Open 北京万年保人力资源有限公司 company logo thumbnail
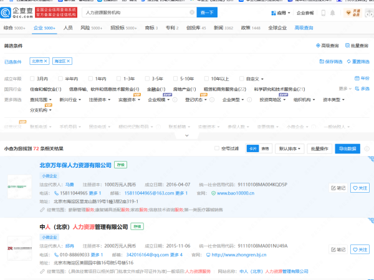Viewport: 374px width, 280px height. [19, 186]
